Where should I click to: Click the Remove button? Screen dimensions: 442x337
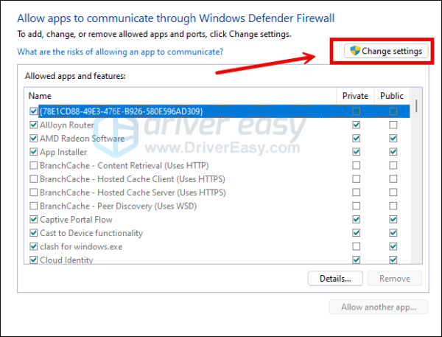pyautogui.click(x=394, y=279)
